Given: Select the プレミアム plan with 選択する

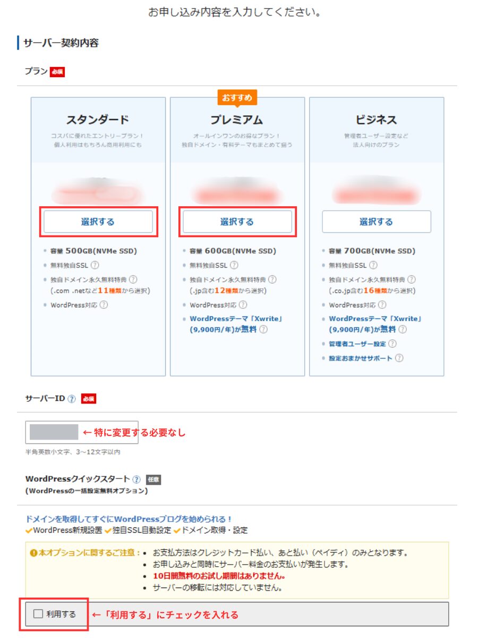Looking at the screenshot, I should click(237, 222).
